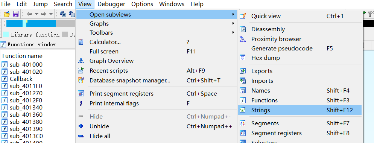
Task: Click the Hex dump icon
Action: pos(243,58)
